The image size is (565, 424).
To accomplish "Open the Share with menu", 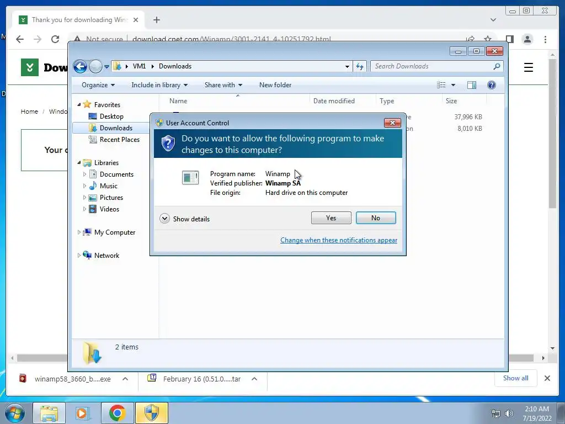I will pos(223,85).
